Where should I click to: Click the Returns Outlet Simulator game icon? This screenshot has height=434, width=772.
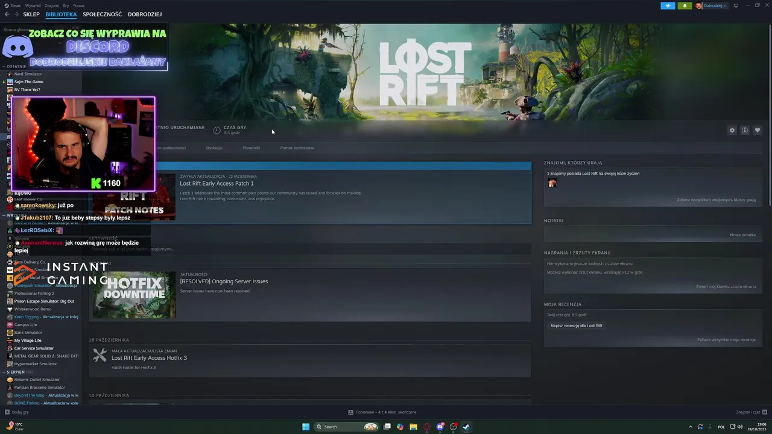coord(10,380)
